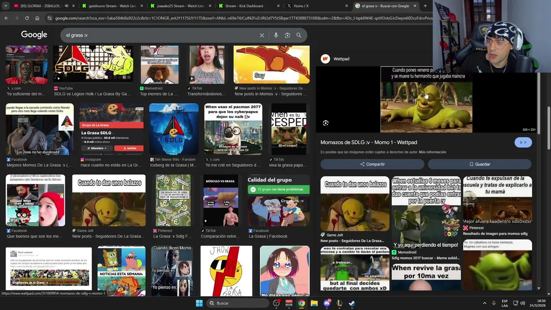
Task: Reload the current page
Action: (x=27, y=18)
